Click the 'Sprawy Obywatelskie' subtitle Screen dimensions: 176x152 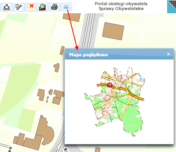(121, 8)
